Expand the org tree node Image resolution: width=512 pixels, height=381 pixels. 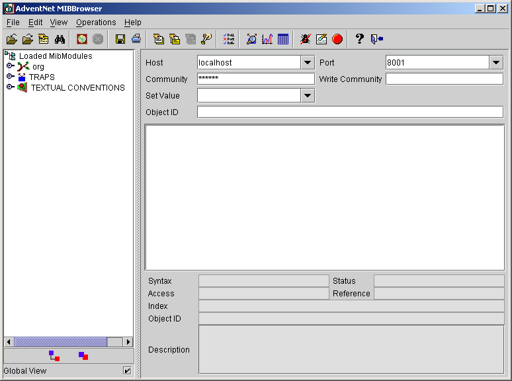[x=10, y=66]
